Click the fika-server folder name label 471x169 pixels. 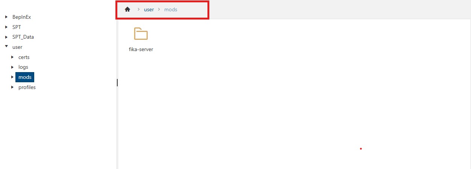coord(141,50)
